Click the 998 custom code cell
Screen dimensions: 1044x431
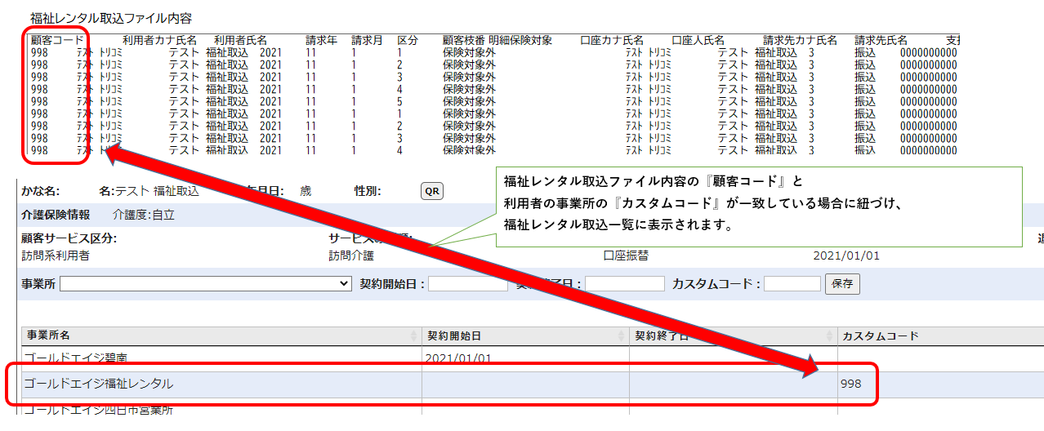pos(850,384)
